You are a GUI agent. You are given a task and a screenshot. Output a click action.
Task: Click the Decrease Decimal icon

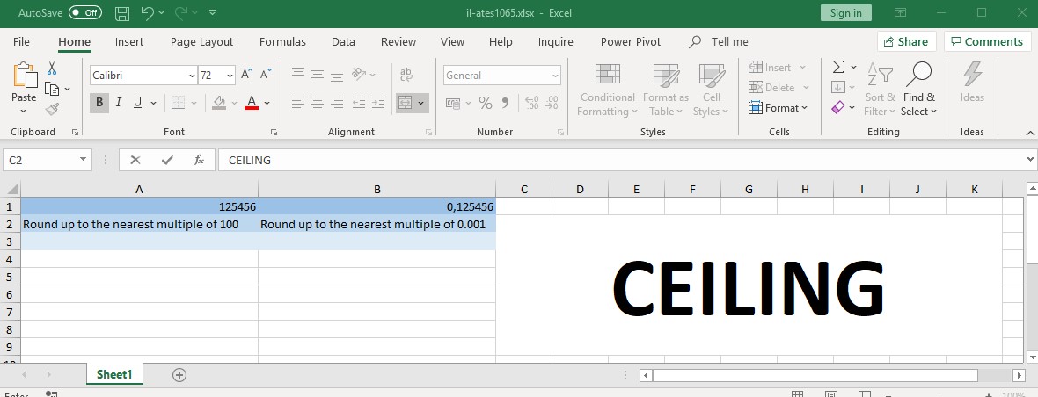551,103
